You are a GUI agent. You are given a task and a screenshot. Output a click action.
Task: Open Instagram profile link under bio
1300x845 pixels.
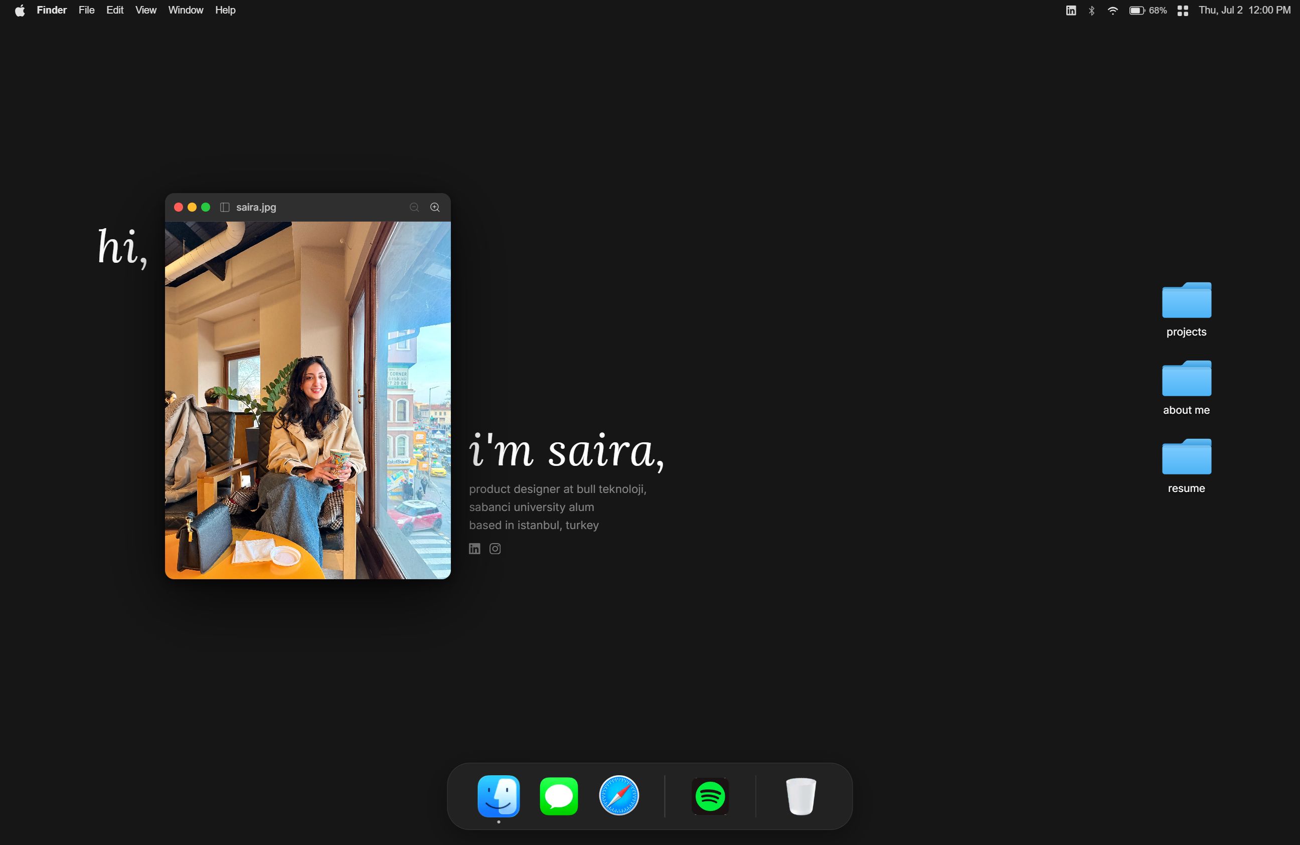pyautogui.click(x=495, y=549)
